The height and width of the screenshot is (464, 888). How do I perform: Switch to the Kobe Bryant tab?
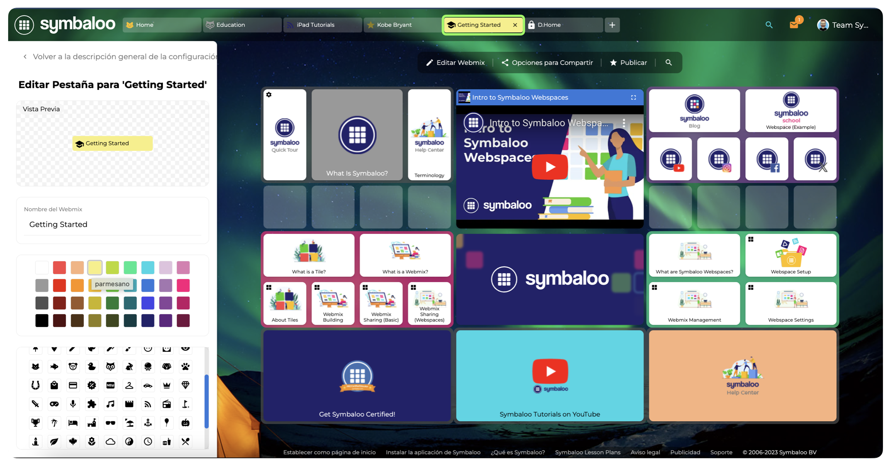tap(402, 25)
